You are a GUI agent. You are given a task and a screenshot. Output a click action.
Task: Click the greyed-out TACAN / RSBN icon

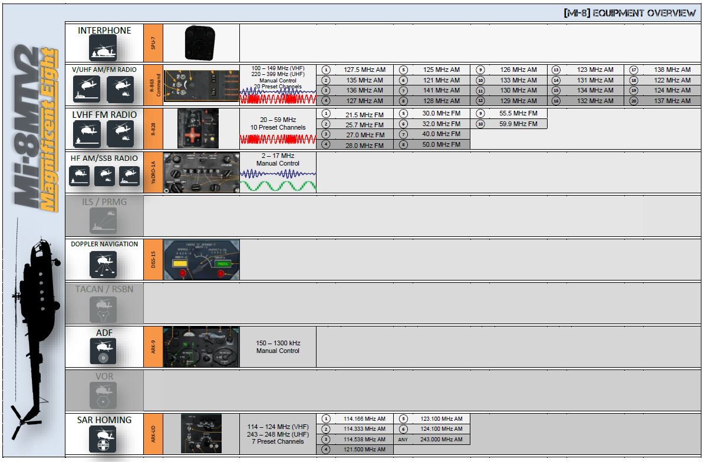coord(103,308)
